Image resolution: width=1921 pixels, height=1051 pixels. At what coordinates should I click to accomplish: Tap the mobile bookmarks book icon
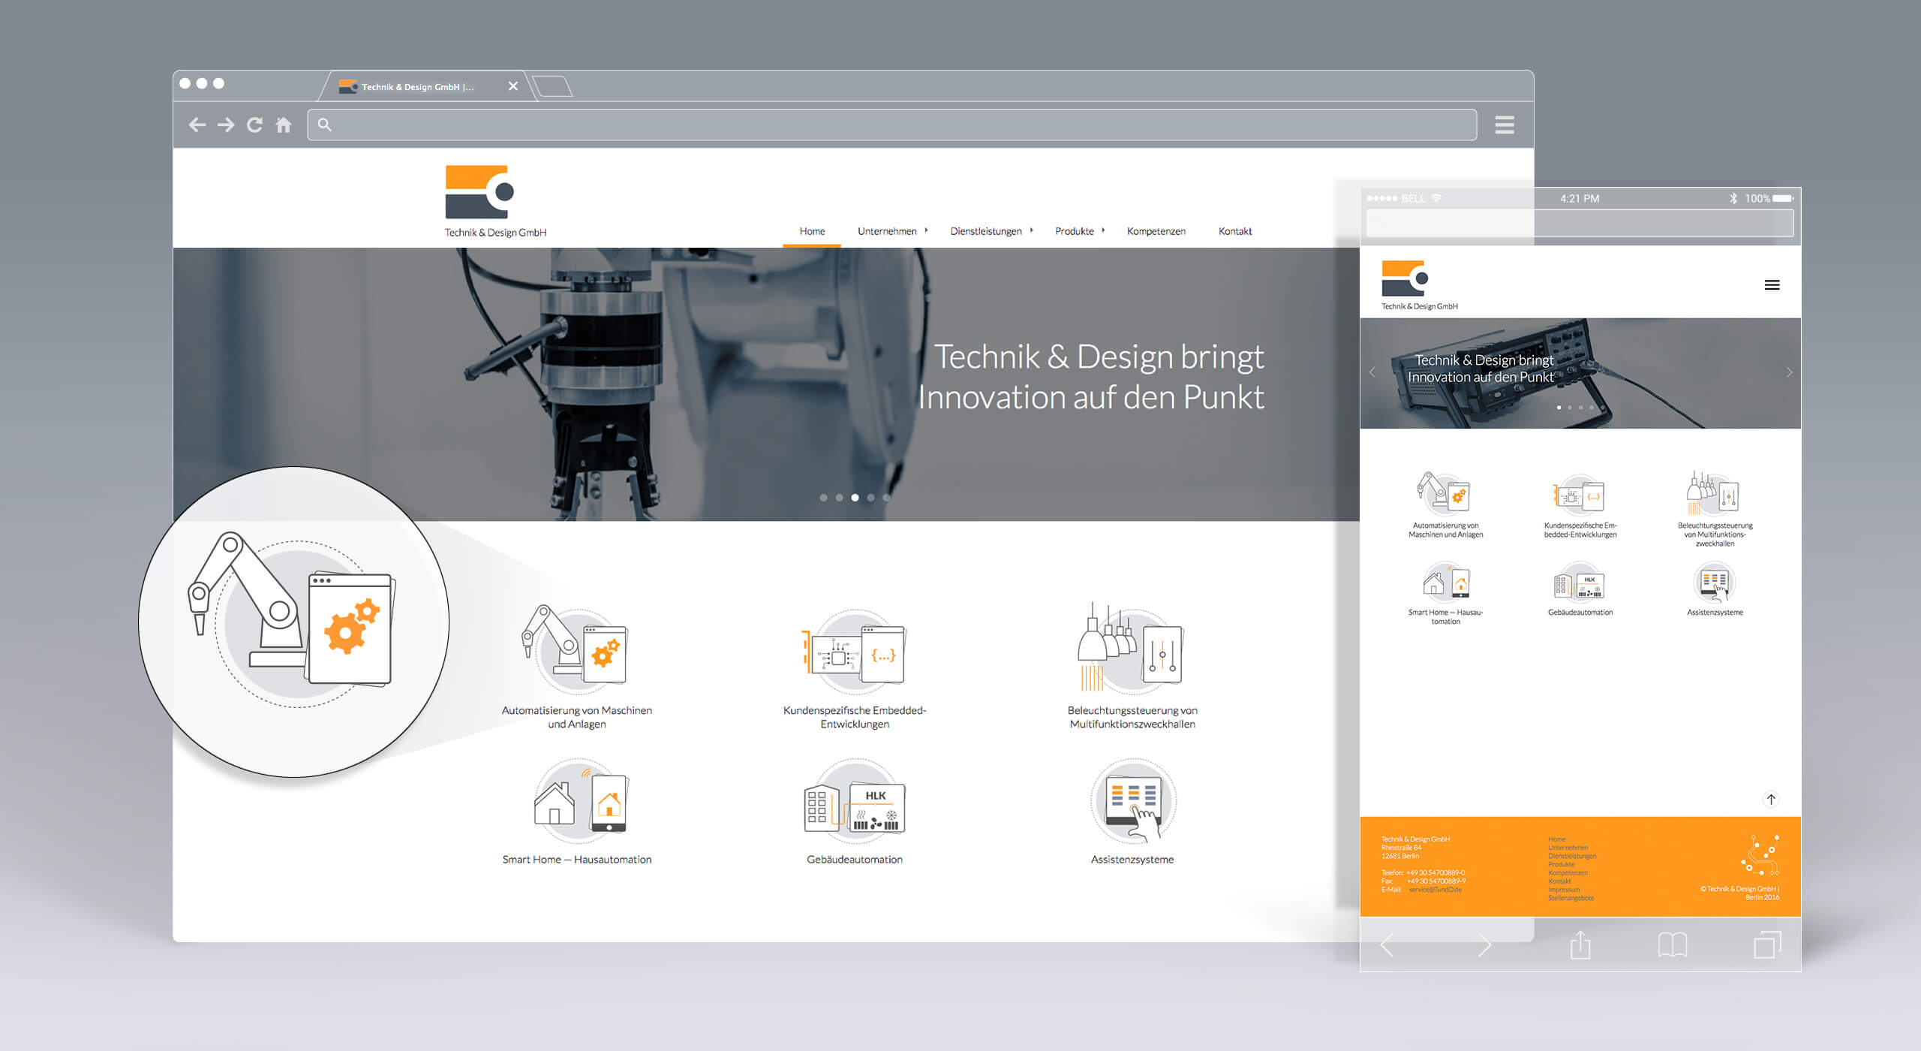pyautogui.click(x=1672, y=944)
